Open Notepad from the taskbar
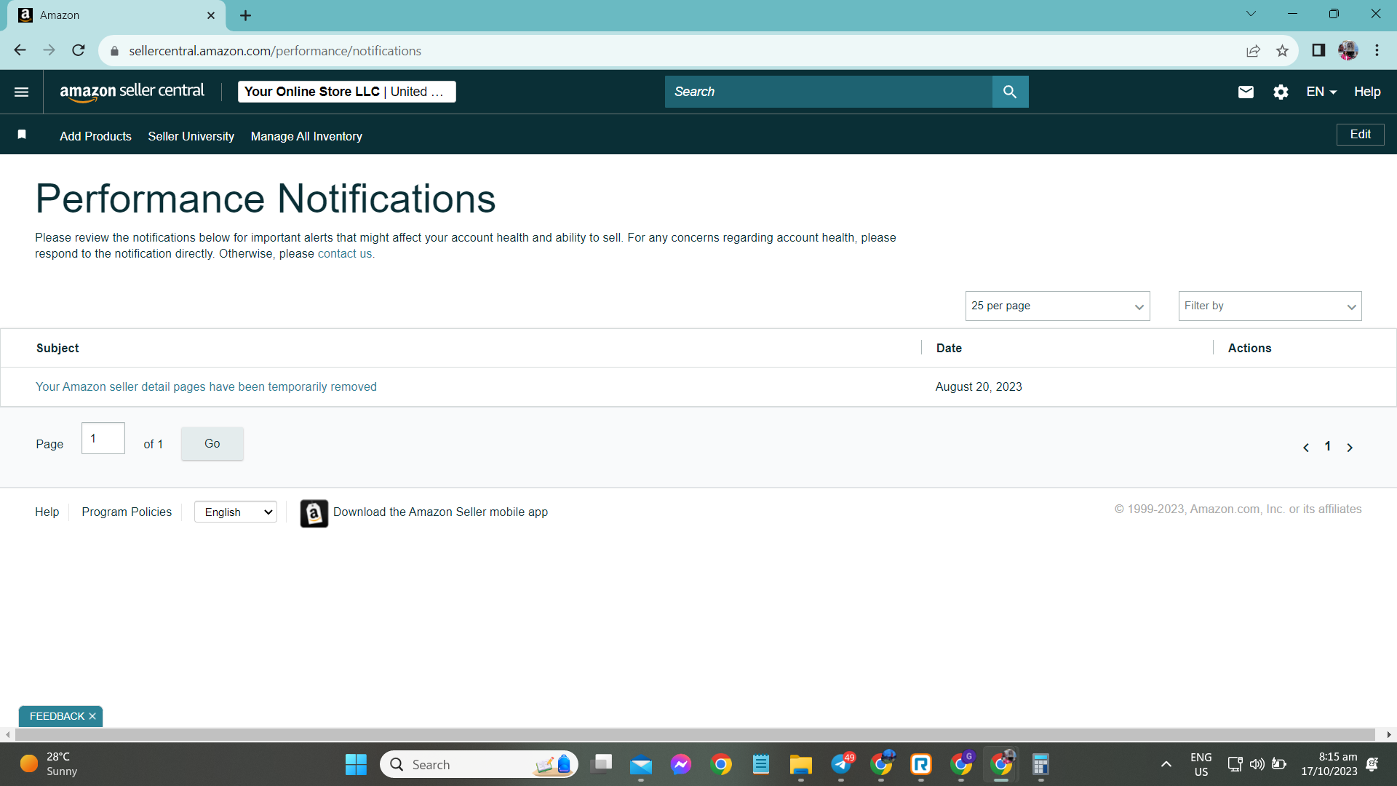Viewport: 1397px width, 786px height. 761,764
